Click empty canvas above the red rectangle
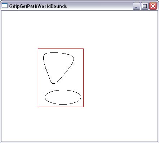The height and width of the screenshot is (143, 159). pyautogui.click(x=61, y=30)
